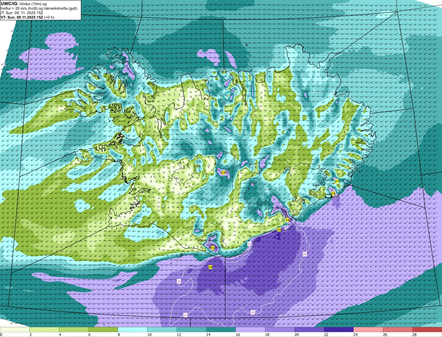Click the legend tick label '8'

tap(119, 335)
